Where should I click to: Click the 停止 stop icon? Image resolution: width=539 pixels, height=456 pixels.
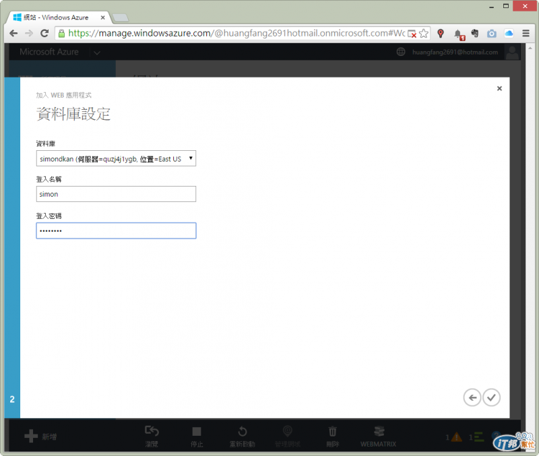tap(197, 431)
